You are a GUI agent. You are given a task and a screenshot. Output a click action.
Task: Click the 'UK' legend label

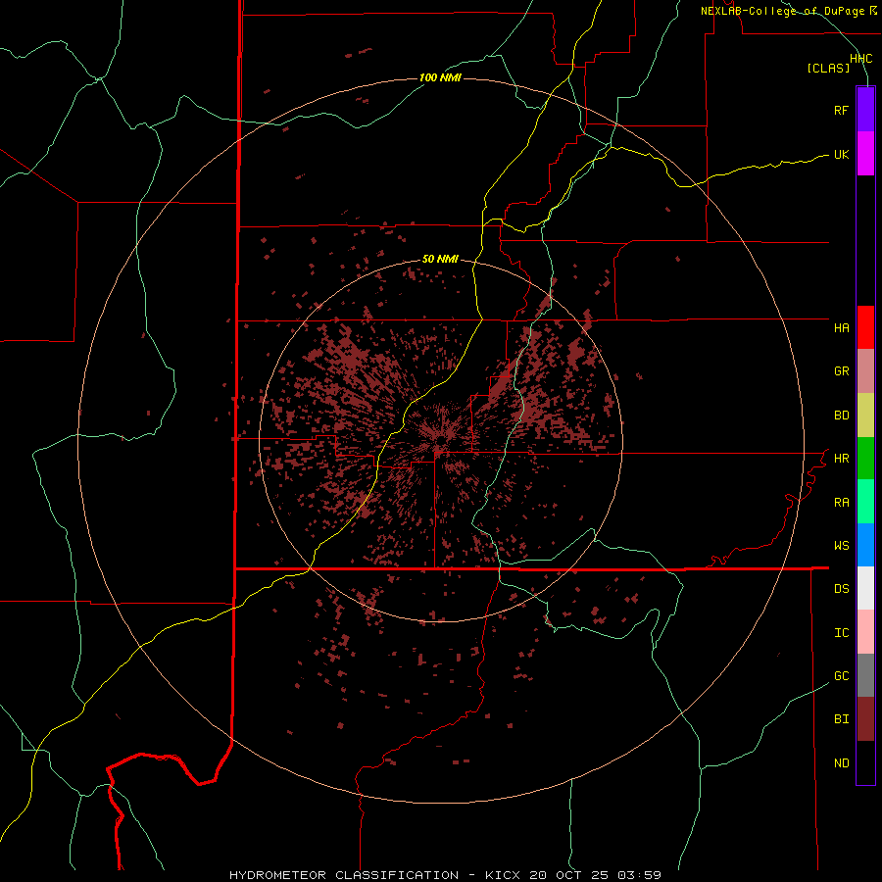841,154
